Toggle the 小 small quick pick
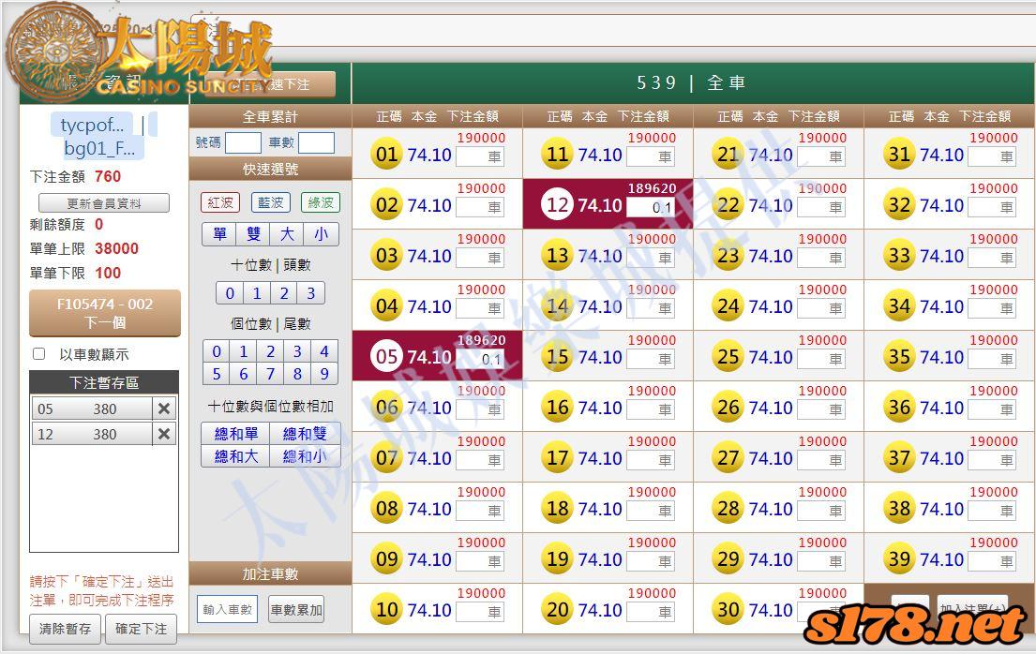This screenshot has height=654, width=1036. click(x=321, y=234)
